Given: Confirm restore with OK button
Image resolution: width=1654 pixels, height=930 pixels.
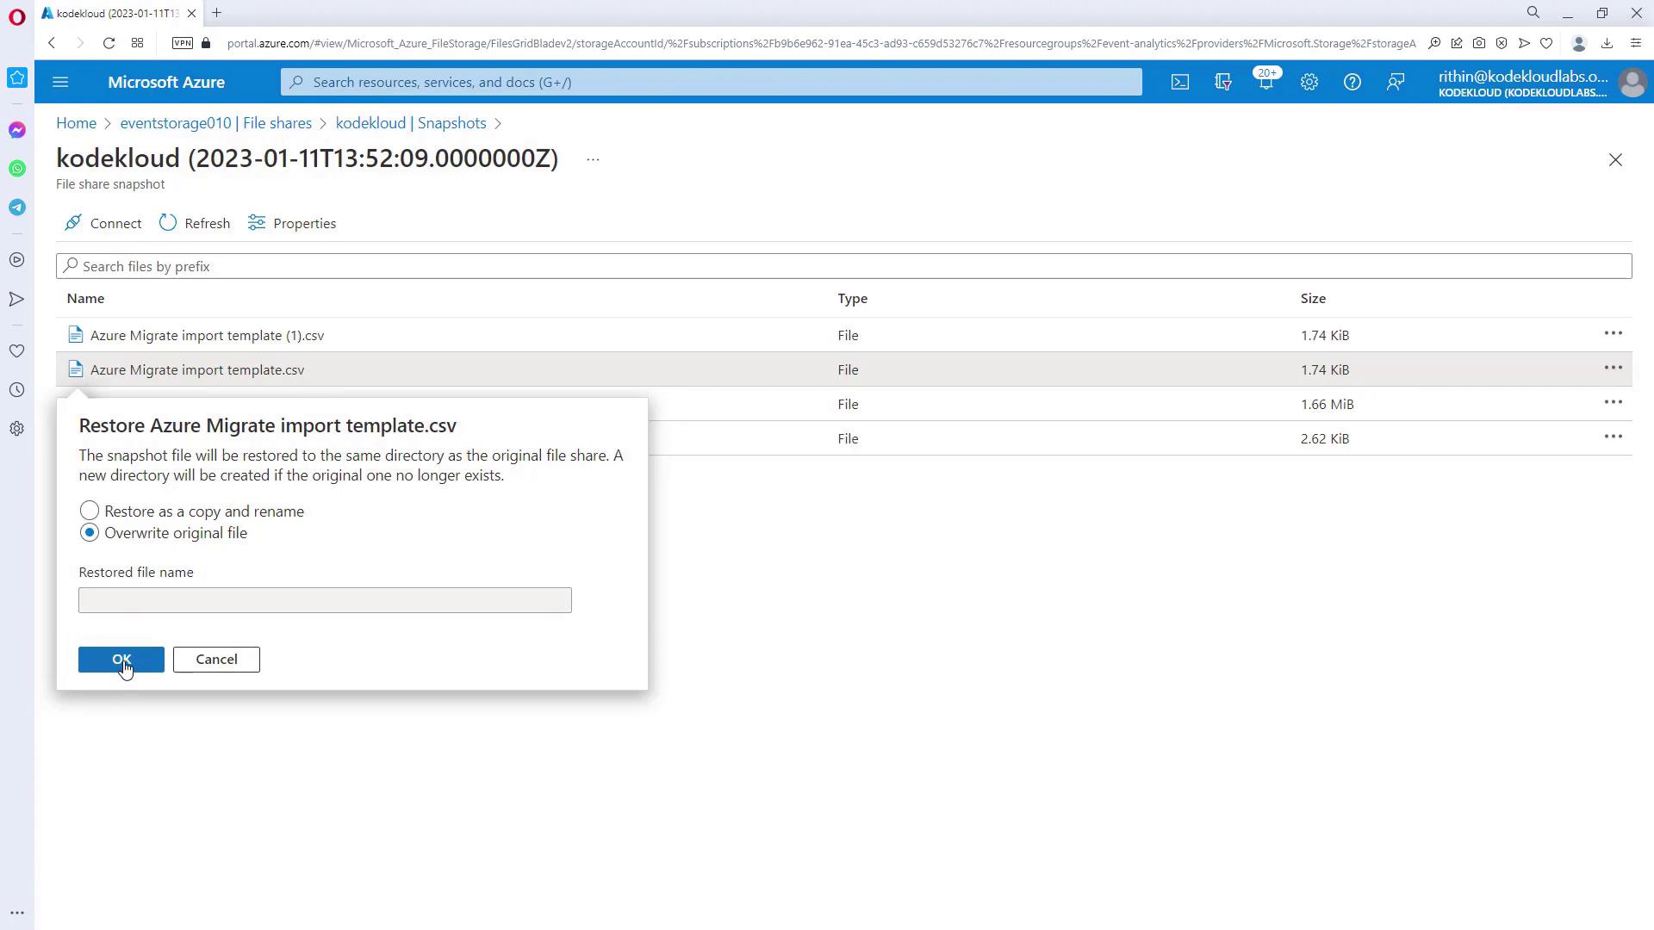Looking at the screenshot, I should (x=121, y=660).
